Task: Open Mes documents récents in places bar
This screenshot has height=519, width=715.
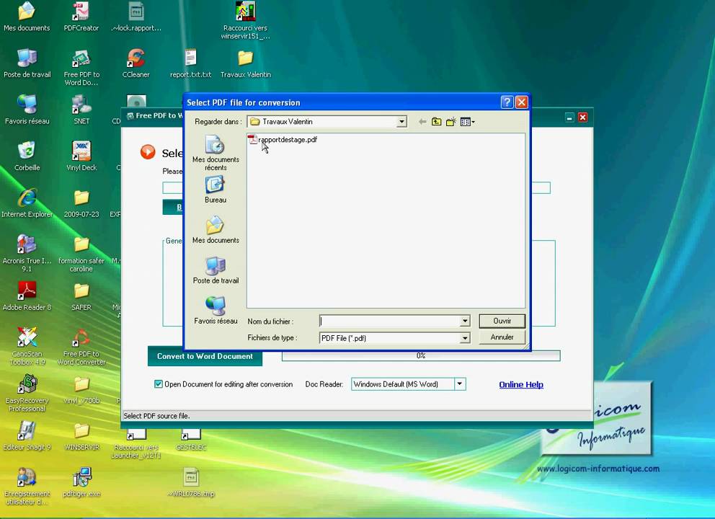Action: [216, 154]
